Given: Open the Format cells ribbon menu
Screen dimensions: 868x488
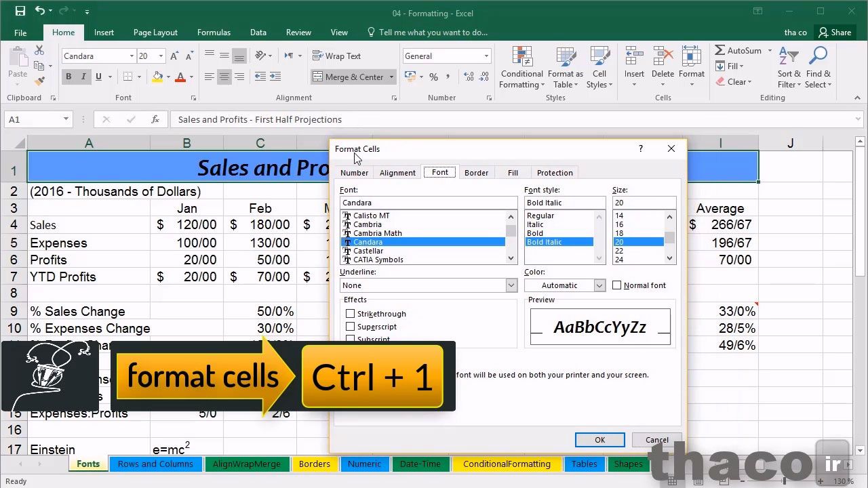Looking at the screenshot, I should 691,68.
